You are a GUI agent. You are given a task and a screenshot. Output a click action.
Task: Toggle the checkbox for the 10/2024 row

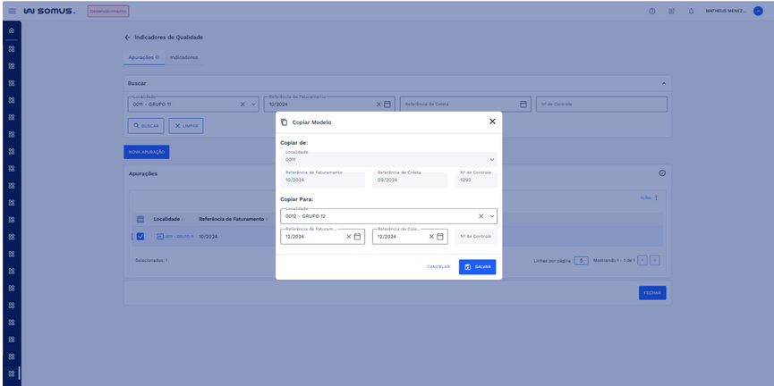point(140,237)
